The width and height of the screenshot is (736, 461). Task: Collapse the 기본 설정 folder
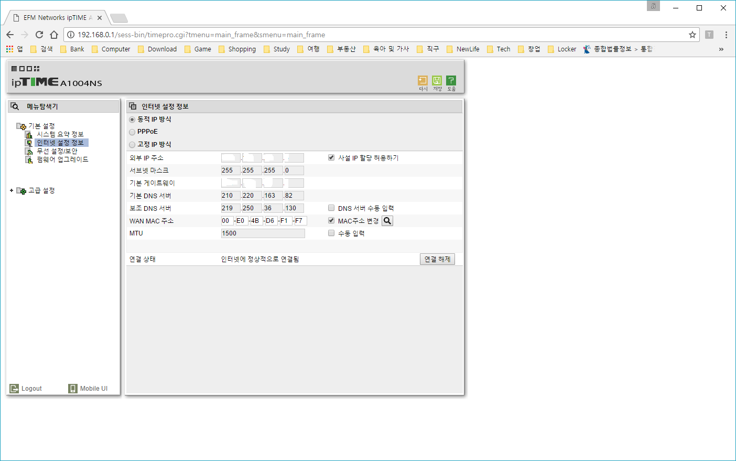click(21, 126)
